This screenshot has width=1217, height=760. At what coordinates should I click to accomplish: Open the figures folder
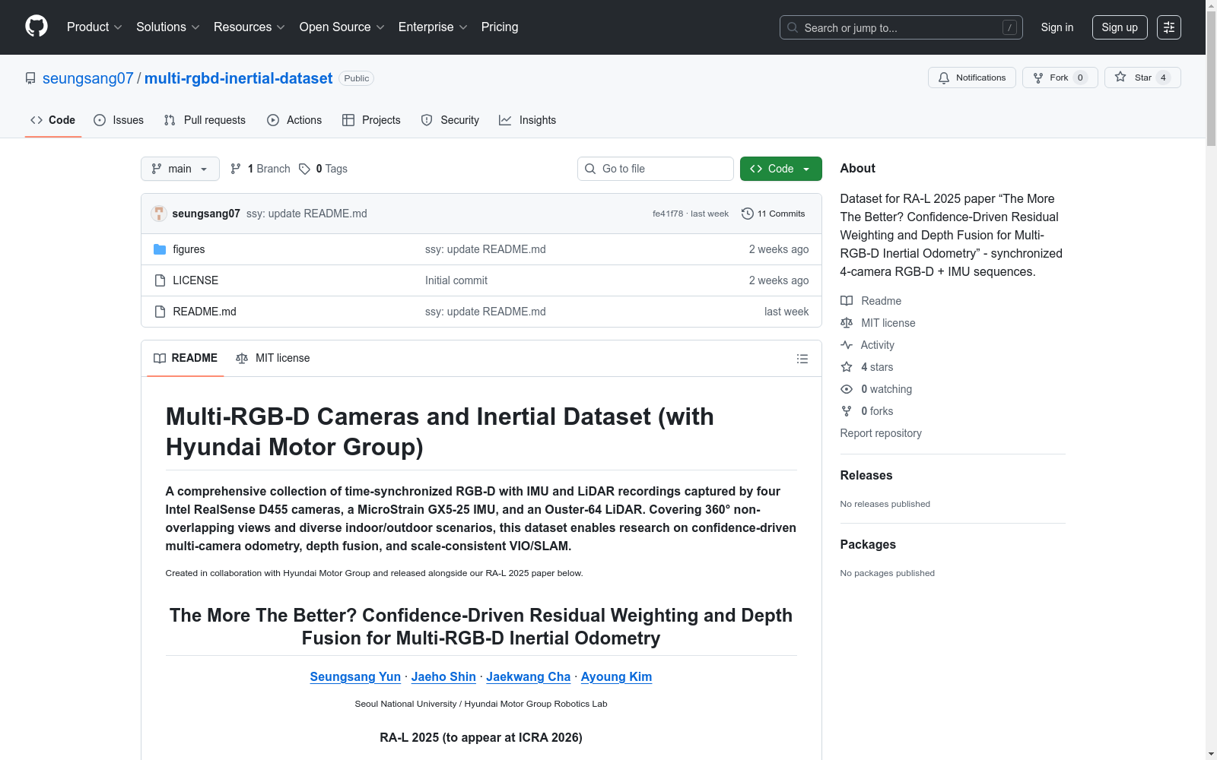189,249
